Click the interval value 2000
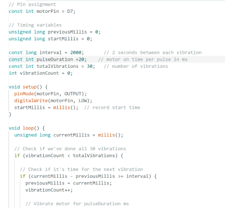 coord(76,53)
